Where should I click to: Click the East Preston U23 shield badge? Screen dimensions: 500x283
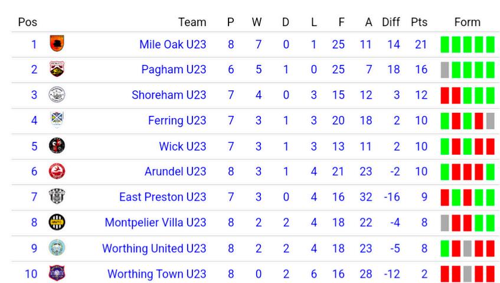(57, 196)
